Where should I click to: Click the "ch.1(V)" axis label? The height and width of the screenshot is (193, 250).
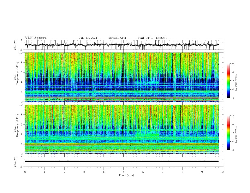[x=15, y=45]
